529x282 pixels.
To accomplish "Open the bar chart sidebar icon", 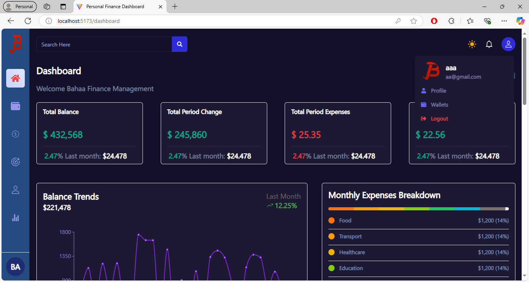I will (x=15, y=218).
